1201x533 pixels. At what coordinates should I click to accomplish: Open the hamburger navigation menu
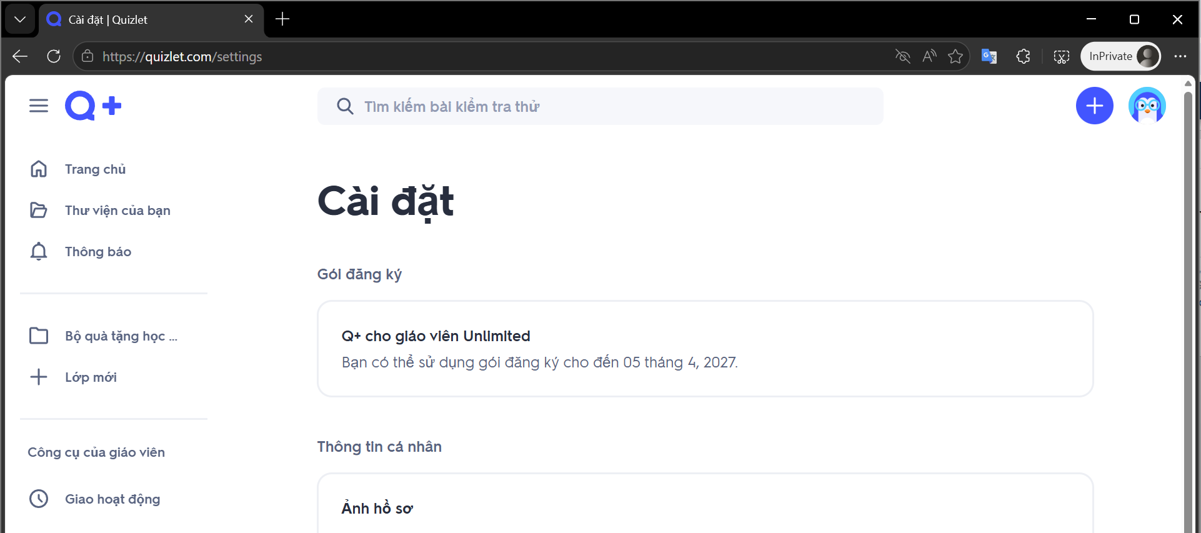click(x=39, y=106)
